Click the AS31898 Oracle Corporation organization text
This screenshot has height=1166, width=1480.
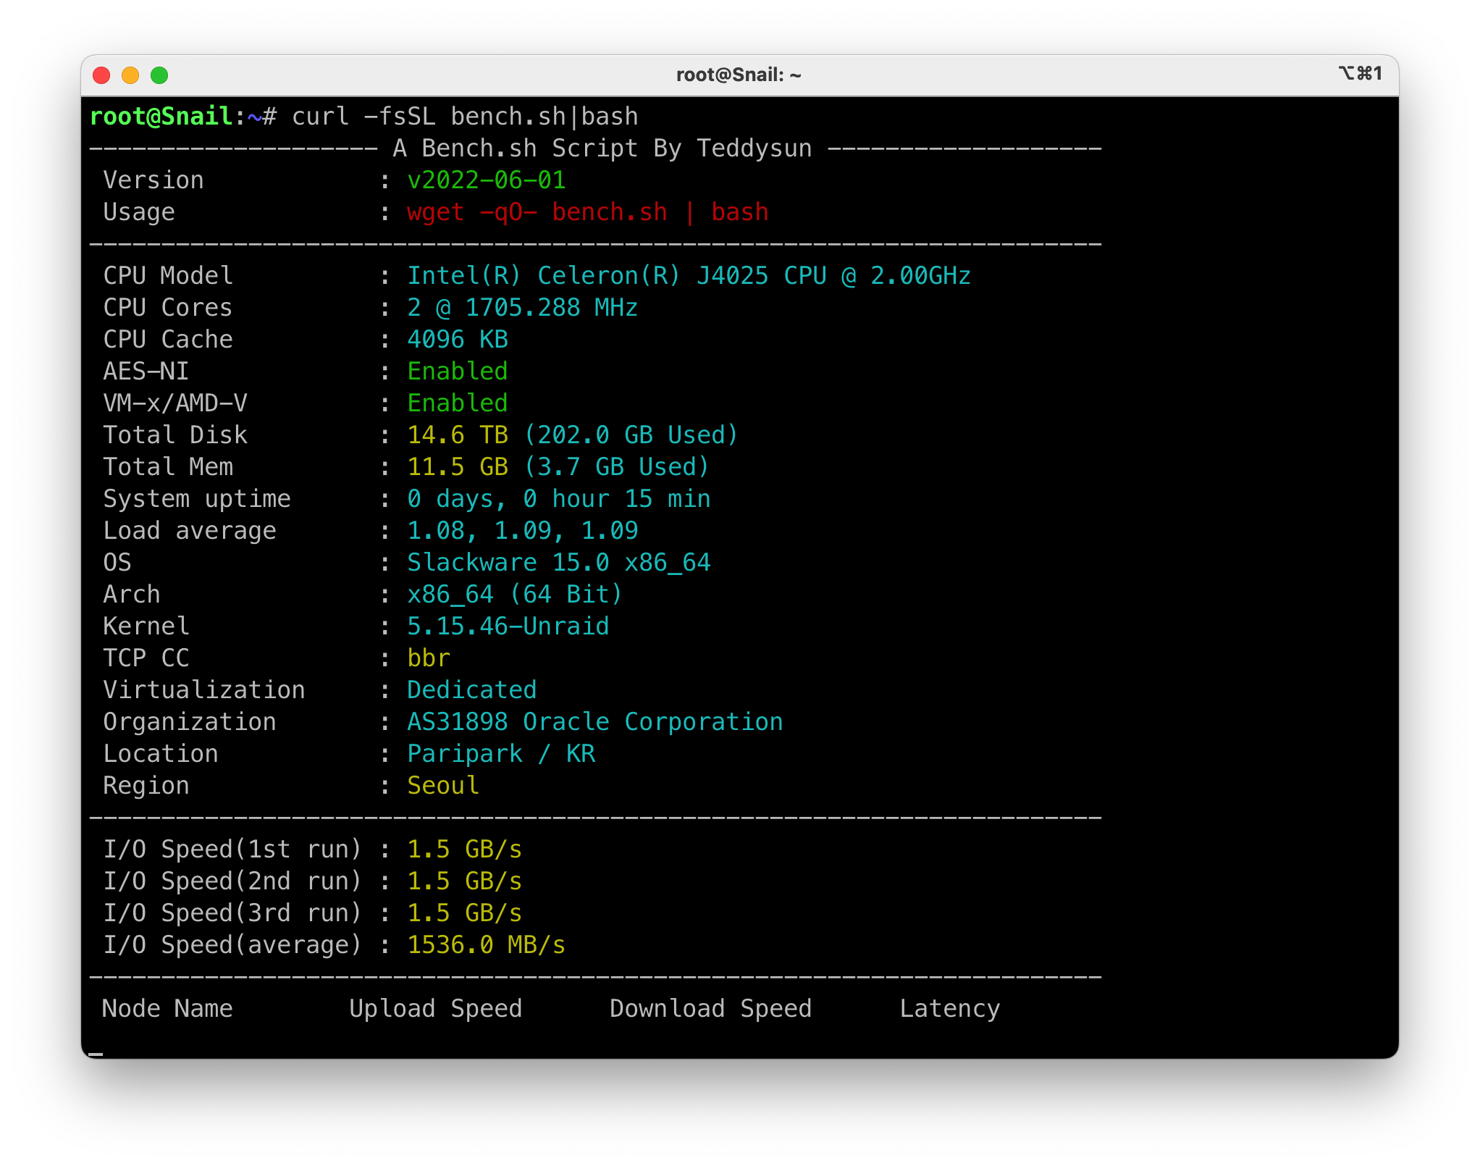tap(594, 722)
